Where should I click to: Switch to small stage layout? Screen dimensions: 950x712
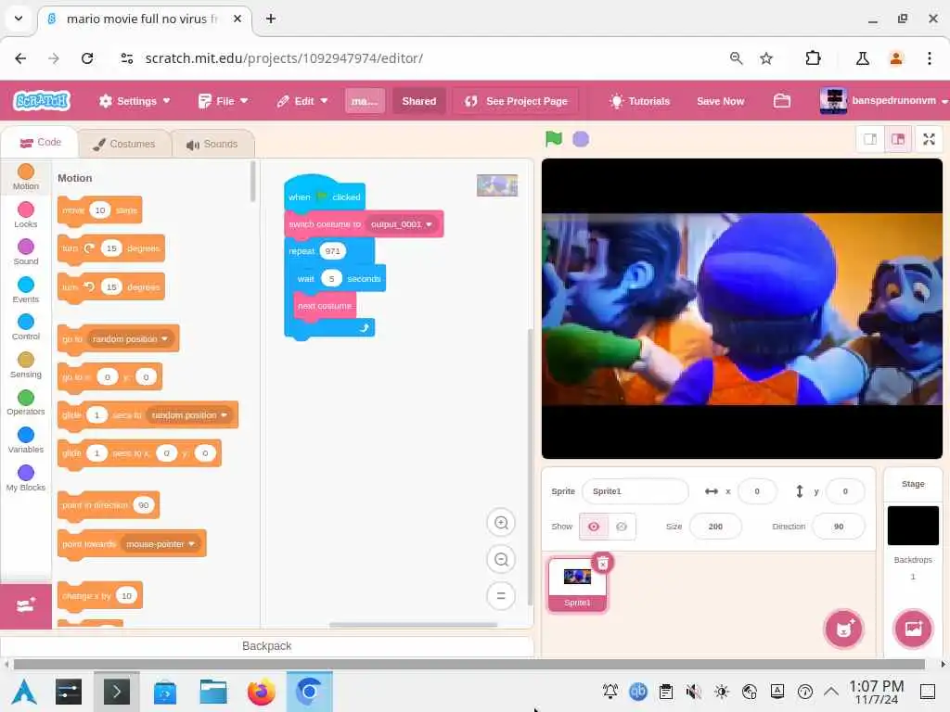pos(870,139)
